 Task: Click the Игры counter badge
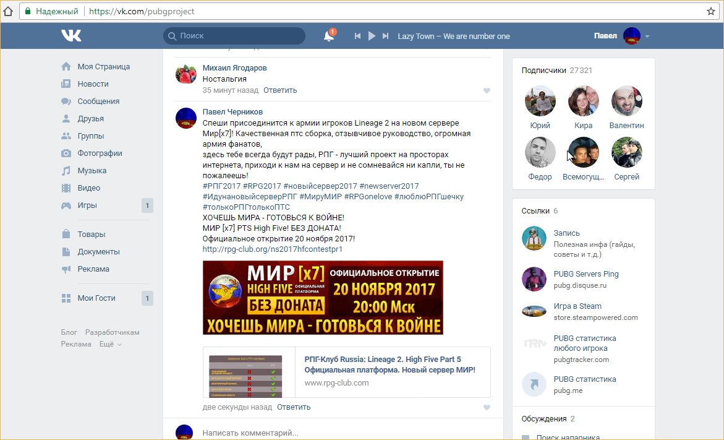147,205
